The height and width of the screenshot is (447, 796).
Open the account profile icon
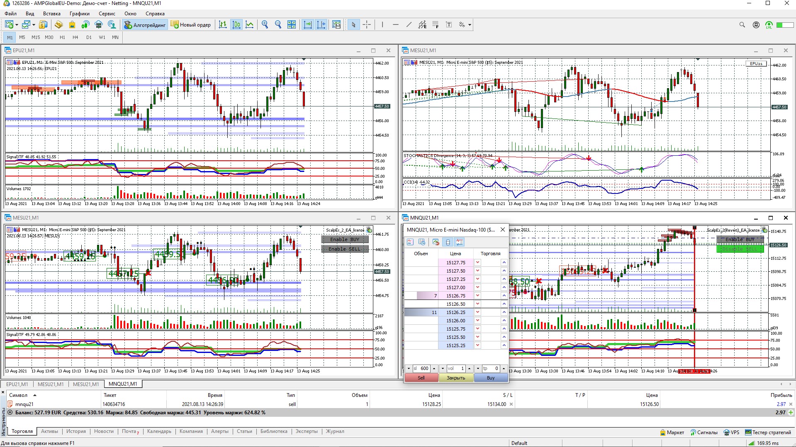[756, 25]
